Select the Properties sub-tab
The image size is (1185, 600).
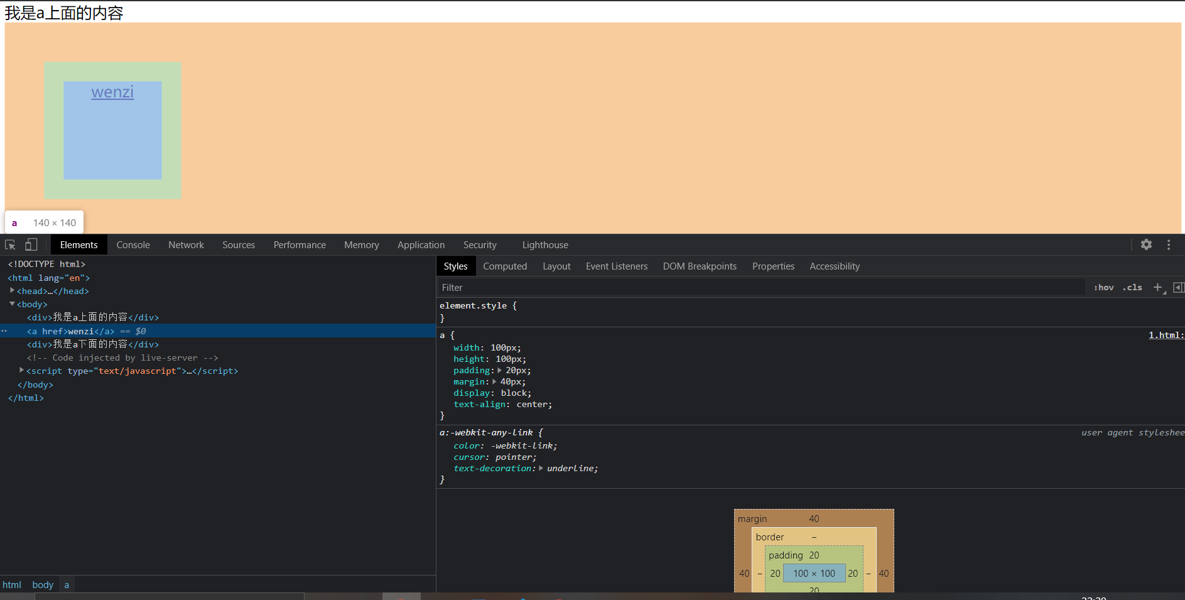click(773, 266)
